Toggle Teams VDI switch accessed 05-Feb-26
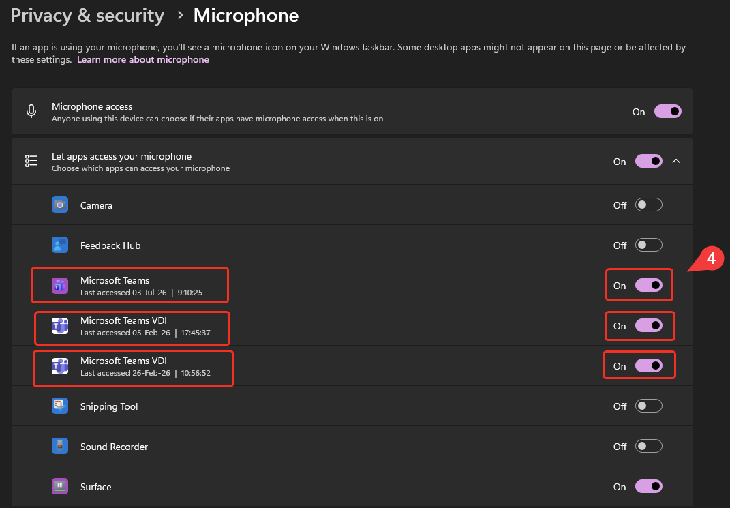Viewport: 730px width, 508px height. 648,325
